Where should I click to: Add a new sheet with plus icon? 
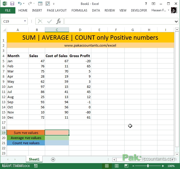tap(53, 159)
